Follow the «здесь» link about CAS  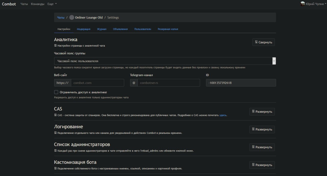coord(223,115)
